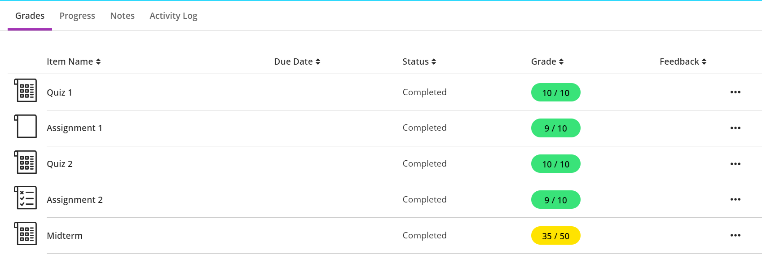Click the Assignment 1 document icon

click(x=26, y=126)
